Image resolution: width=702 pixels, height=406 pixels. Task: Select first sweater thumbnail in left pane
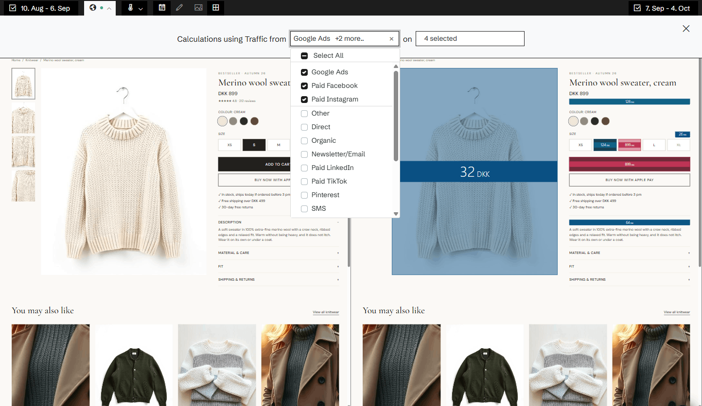pyautogui.click(x=23, y=84)
